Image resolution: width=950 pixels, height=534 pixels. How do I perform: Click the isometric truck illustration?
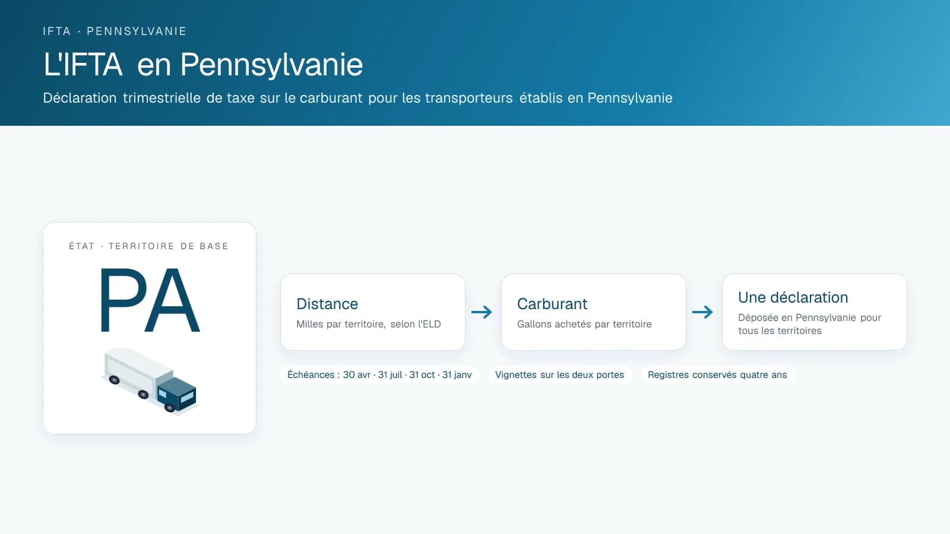click(149, 381)
